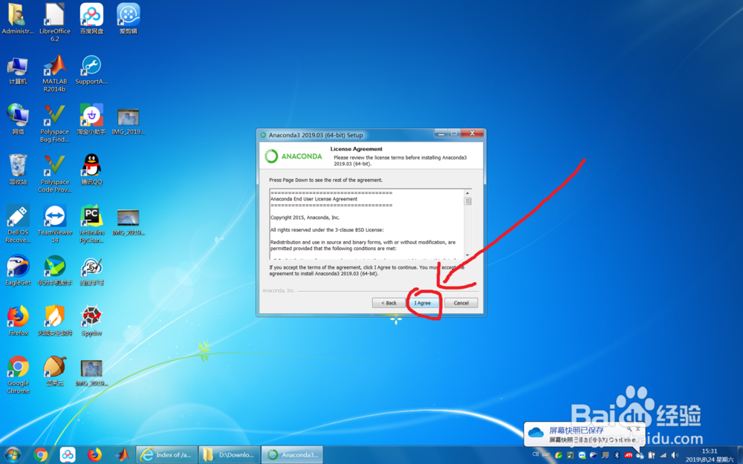Launch MATLAB from the taskbar
This screenshot has width=743, height=464.
pos(122,455)
